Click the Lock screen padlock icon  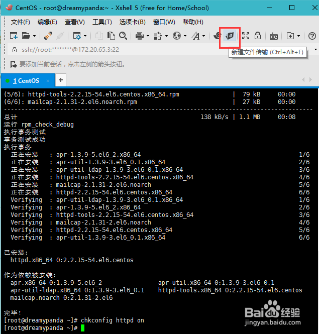point(258,36)
